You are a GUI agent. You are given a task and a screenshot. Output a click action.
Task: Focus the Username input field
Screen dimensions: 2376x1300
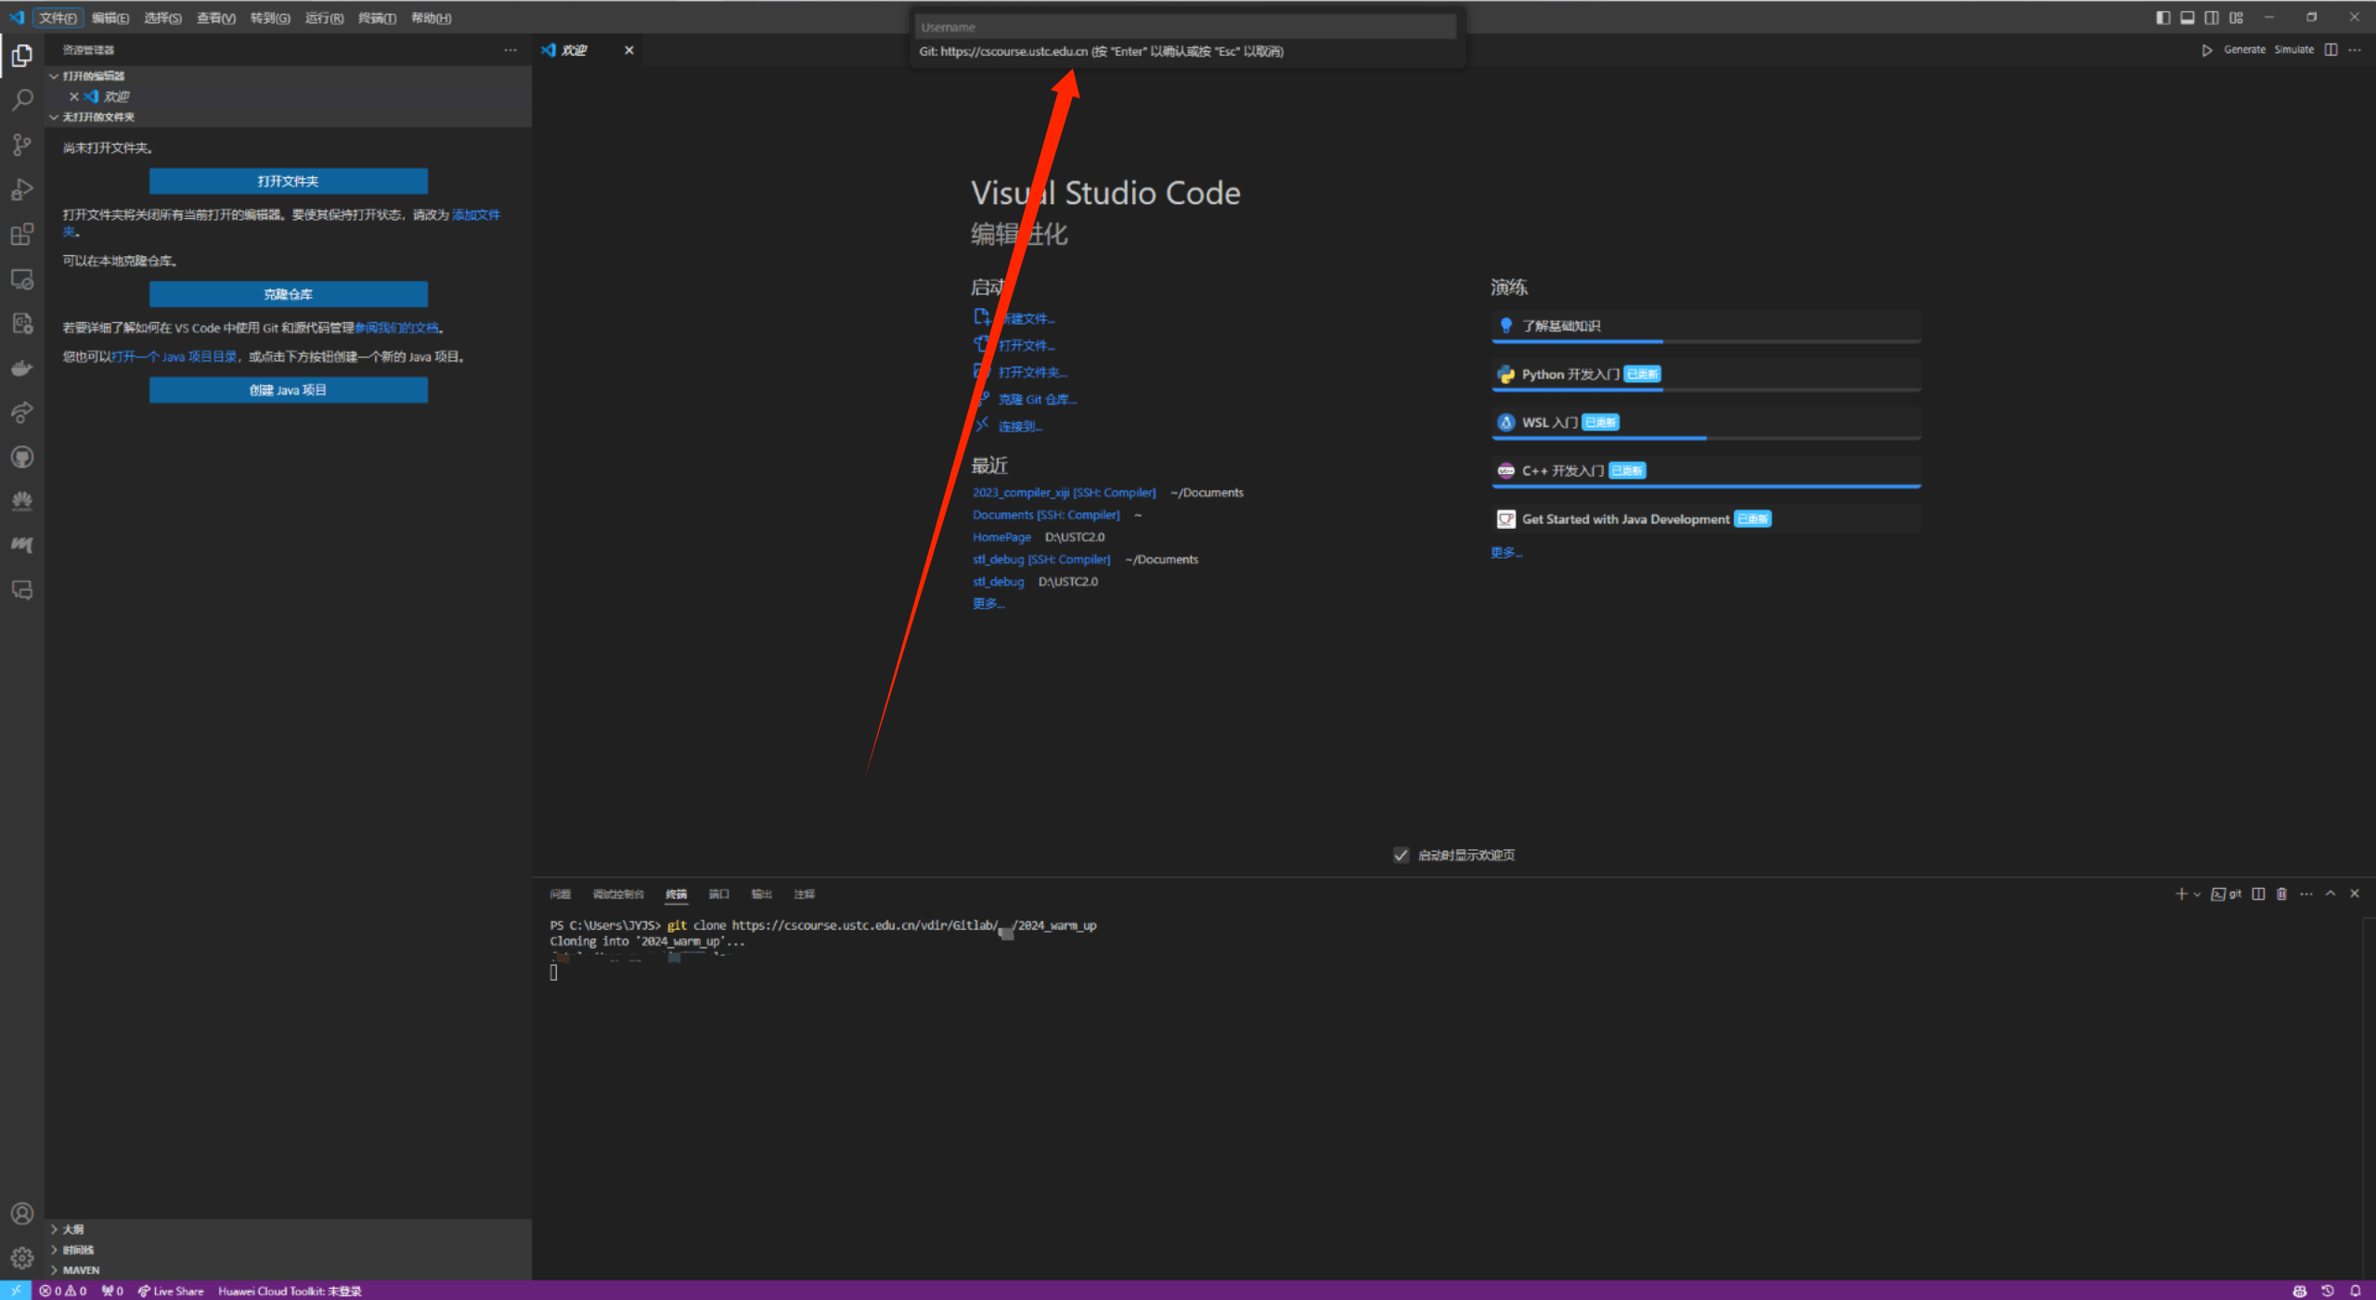[1186, 27]
